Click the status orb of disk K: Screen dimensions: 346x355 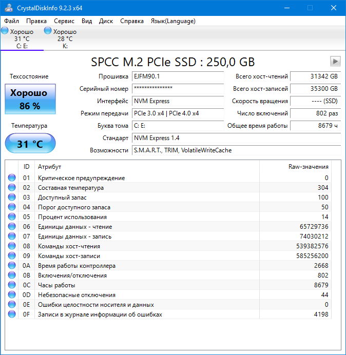click(x=48, y=31)
